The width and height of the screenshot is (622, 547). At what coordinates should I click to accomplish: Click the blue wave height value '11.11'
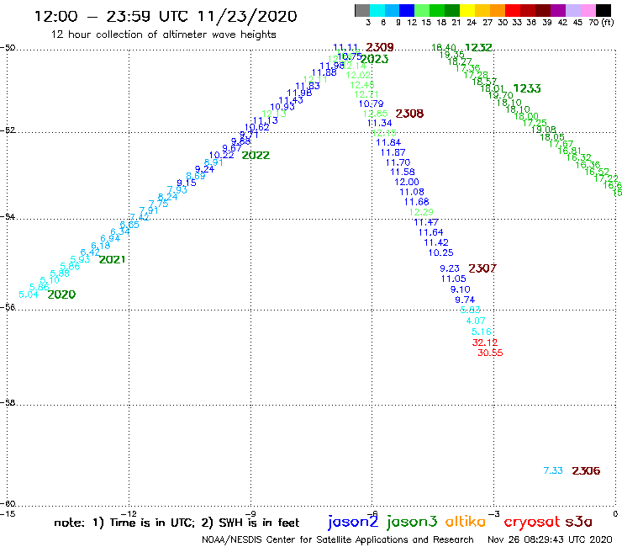click(345, 48)
